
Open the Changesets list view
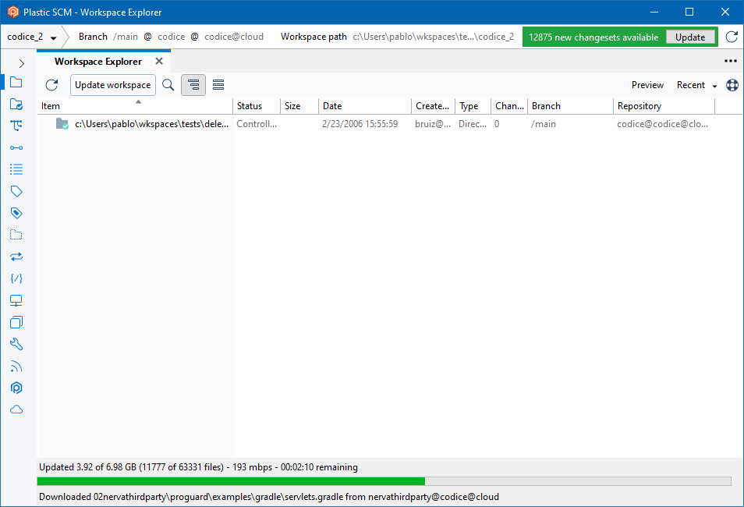tap(16, 168)
